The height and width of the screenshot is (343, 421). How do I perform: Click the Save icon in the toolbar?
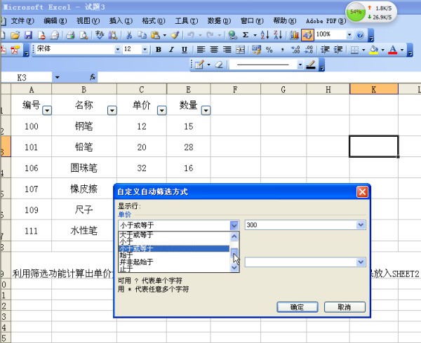pyautogui.click(x=29, y=34)
